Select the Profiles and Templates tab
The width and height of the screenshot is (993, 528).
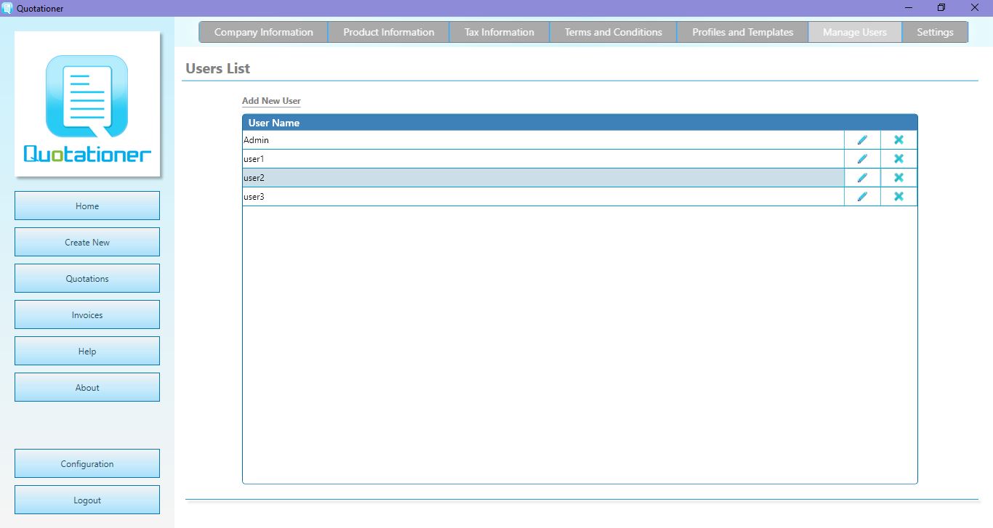point(742,32)
